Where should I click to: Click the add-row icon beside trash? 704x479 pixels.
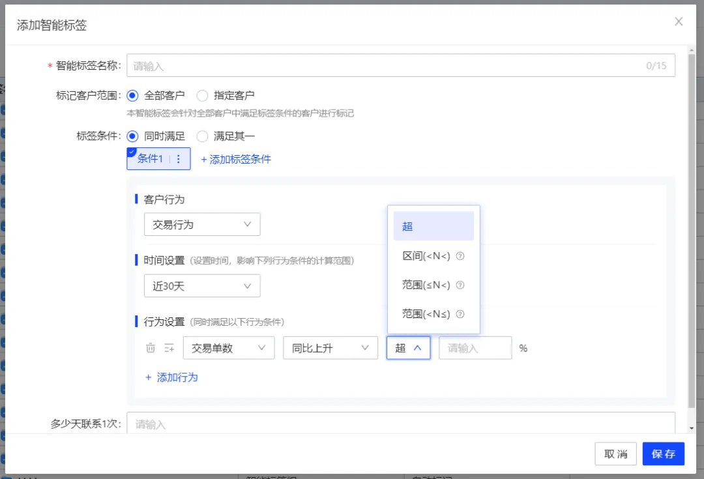(x=169, y=348)
